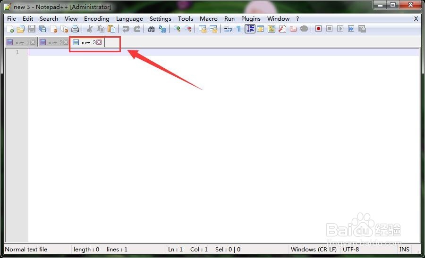The height and width of the screenshot is (258, 425).
Task: Toggle synchronize vertical scrolling icon
Action: [x=203, y=29]
